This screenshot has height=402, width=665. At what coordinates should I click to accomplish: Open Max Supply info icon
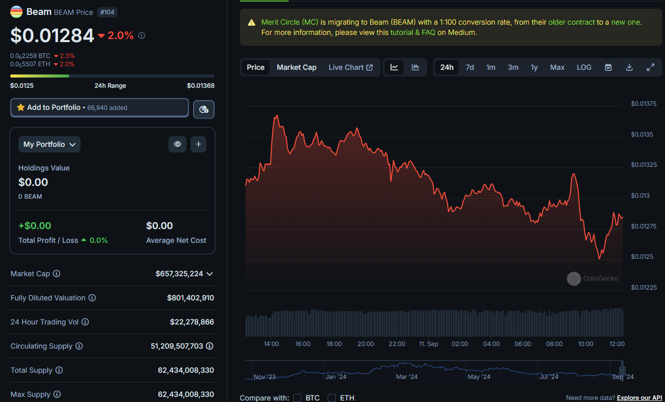57,394
